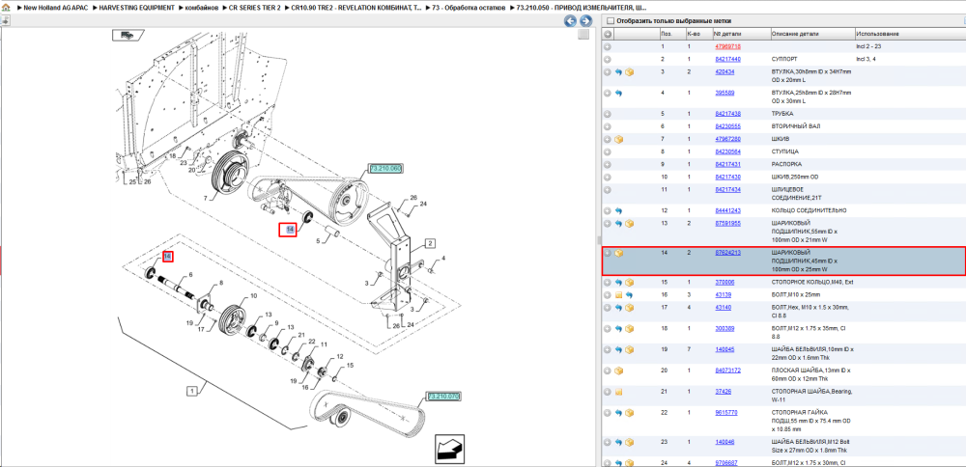
Task: Enable Отобразить только выбранные метки checkbox
Action: tap(610, 21)
